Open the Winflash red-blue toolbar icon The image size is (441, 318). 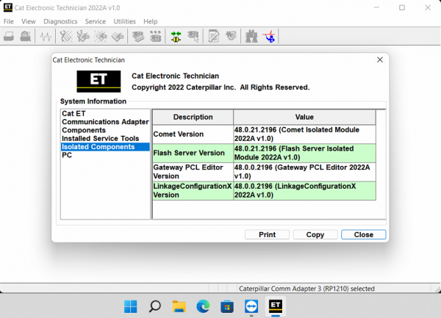point(269,36)
